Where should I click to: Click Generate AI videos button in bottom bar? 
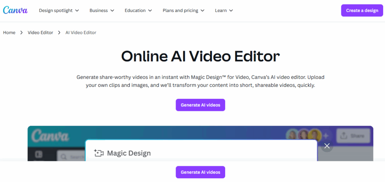tap(200, 172)
